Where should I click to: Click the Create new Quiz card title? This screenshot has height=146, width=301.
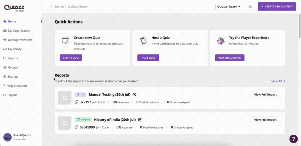87,38
